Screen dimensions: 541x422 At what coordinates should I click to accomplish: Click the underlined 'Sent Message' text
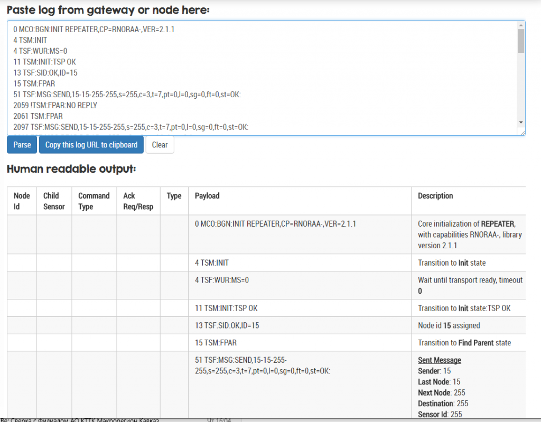439,360
